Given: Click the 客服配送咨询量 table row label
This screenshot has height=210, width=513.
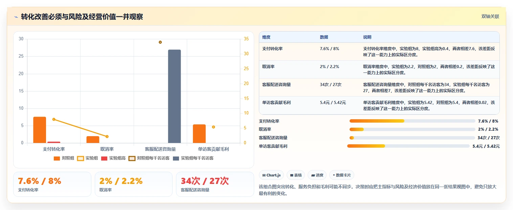Looking at the screenshot, I should point(276,84).
